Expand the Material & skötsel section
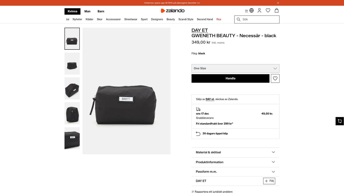 (235, 152)
